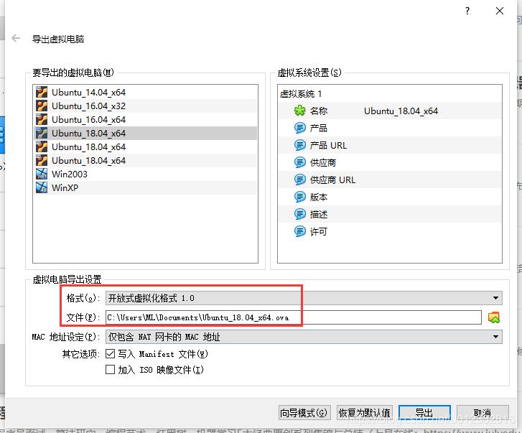Go back with the left arrow
Image resolution: width=522 pixels, height=433 pixels.
pyautogui.click(x=16, y=39)
